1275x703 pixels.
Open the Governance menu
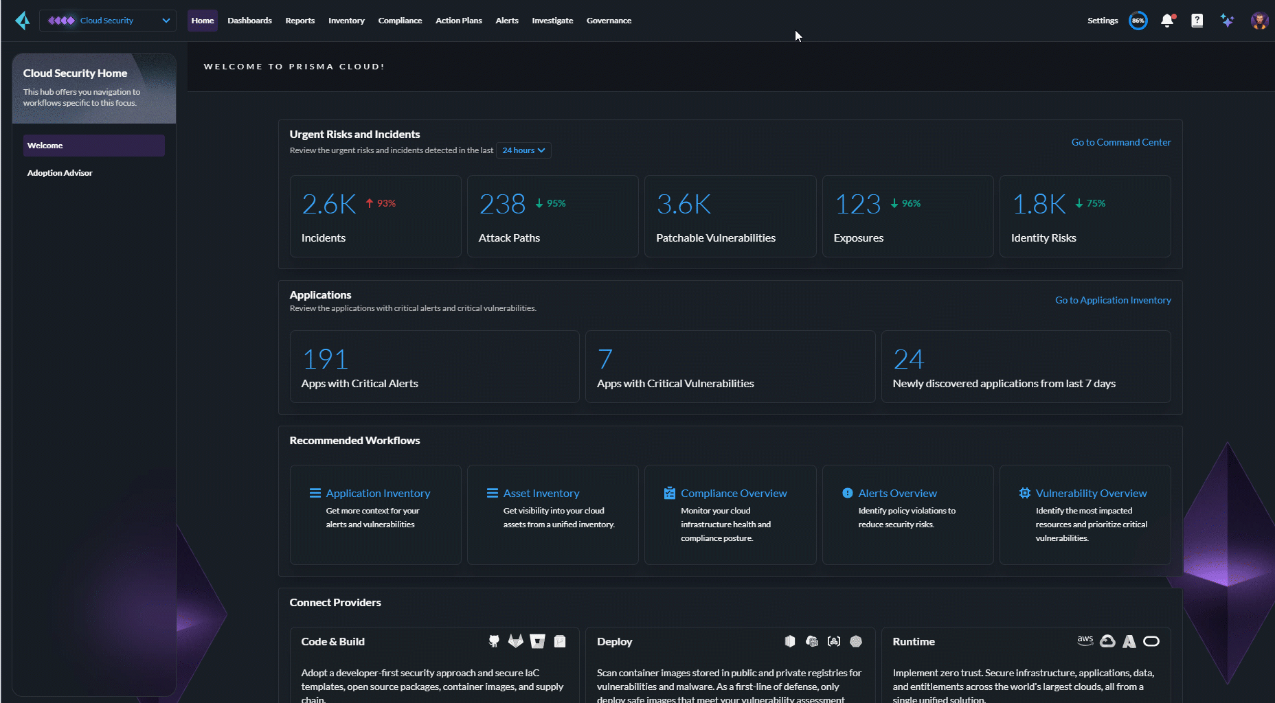coord(609,21)
